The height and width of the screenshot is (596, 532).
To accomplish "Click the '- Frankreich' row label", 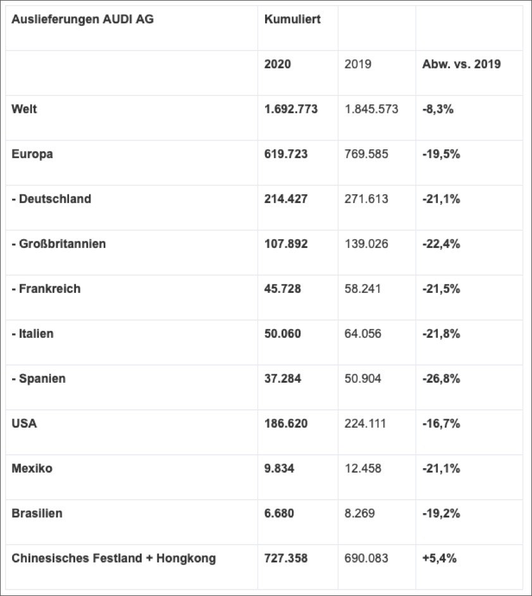I will click(x=46, y=289).
